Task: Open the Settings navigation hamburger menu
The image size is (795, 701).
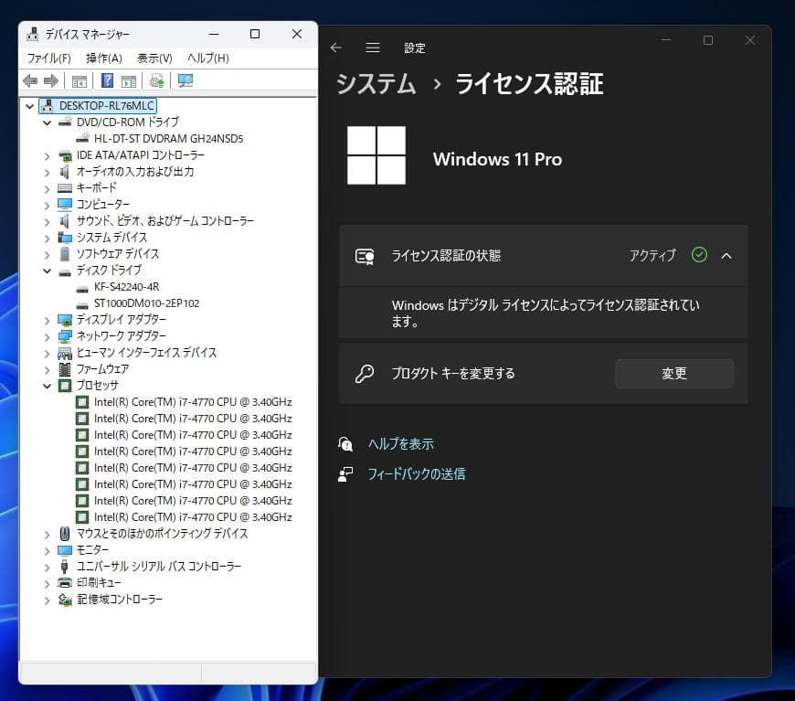Action: [x=372, y=48]
